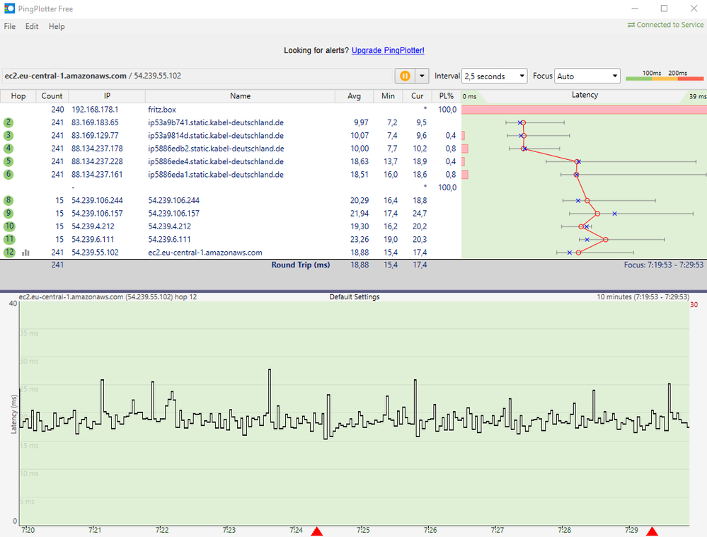The image size is (707, 537).
Task: Click the red marker near 7:29 on timeline
Action: click(x=652, y=531)
